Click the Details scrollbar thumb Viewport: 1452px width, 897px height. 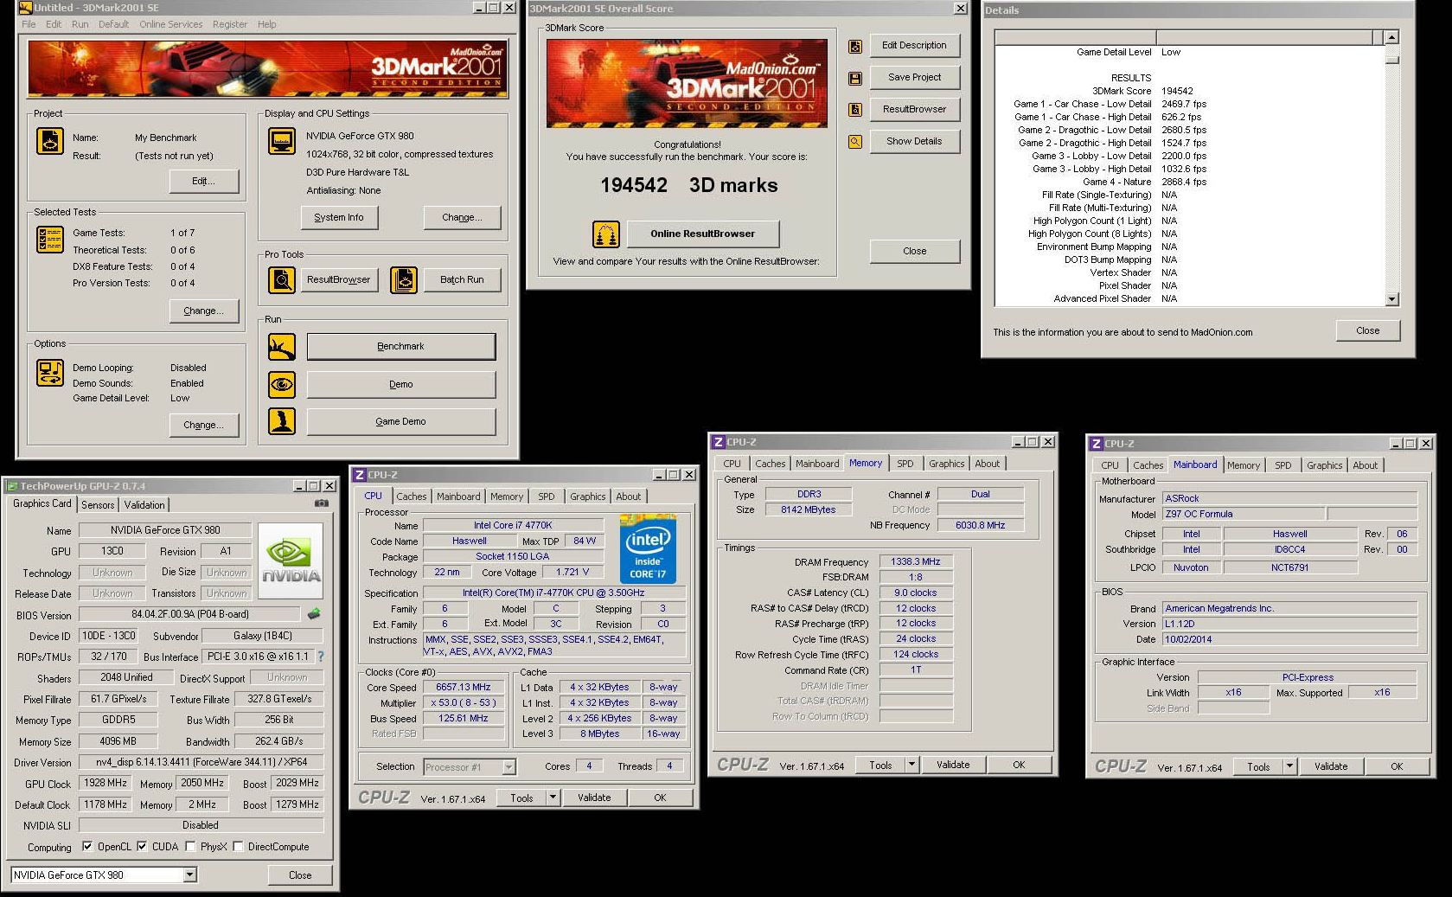pos(1391,59)
